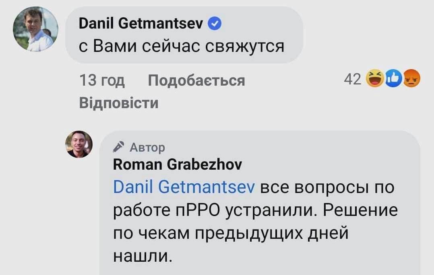Open Roman Grabezhov's profile name link
This screenshot has width=434, height=275.
click(x=177, y=164)
